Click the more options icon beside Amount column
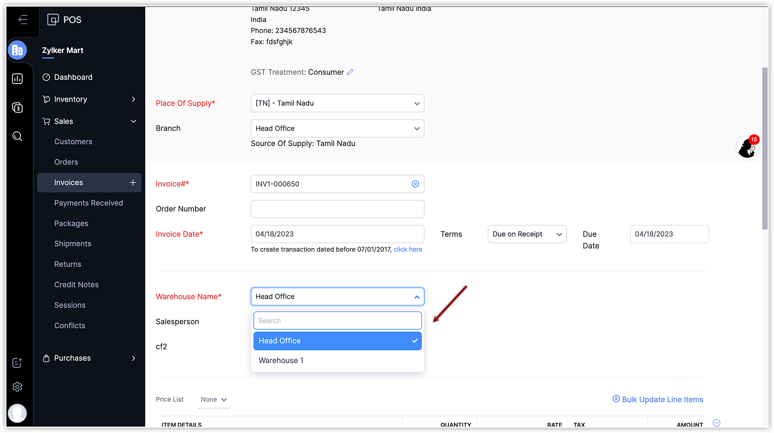The image size is (774, 433). click(x=716, y=423)
